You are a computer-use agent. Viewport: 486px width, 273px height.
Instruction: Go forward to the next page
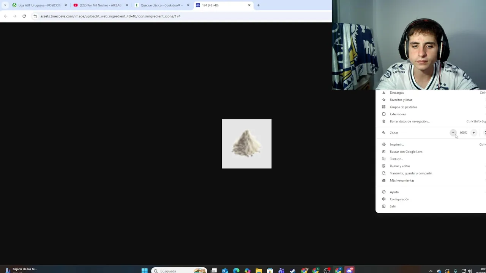click(x=15, y=16)
